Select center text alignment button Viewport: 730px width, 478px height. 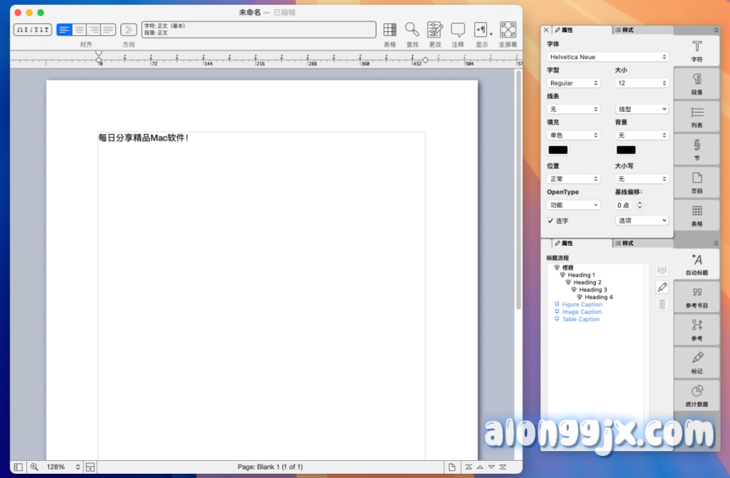79,30
